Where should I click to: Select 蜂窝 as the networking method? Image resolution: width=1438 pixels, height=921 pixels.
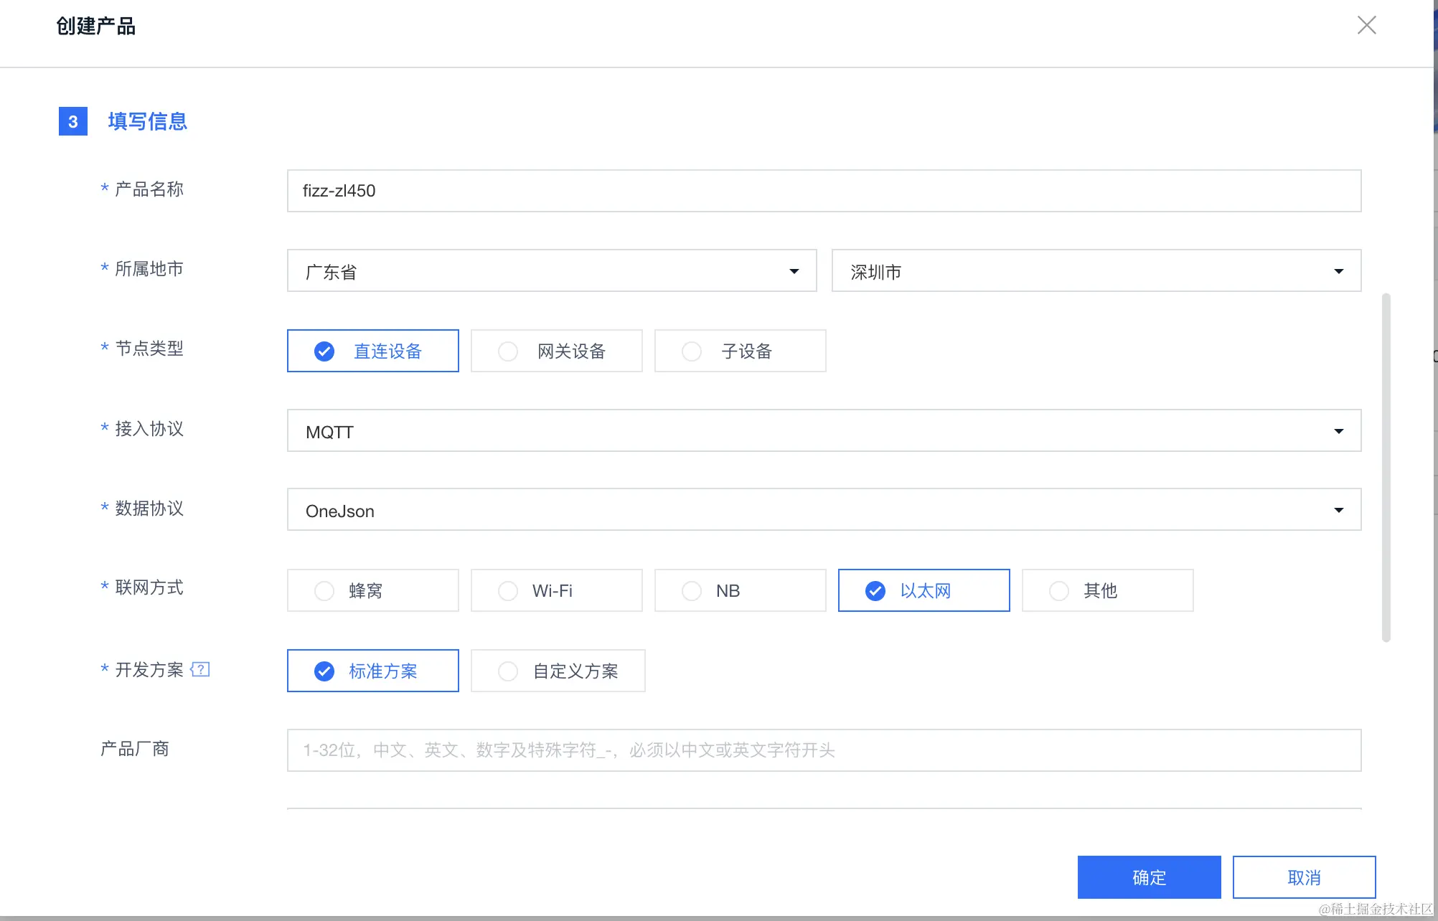click(372, 590)
